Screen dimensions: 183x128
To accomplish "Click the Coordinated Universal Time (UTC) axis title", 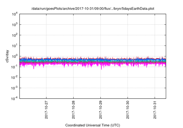I will [x=93, y=125].
